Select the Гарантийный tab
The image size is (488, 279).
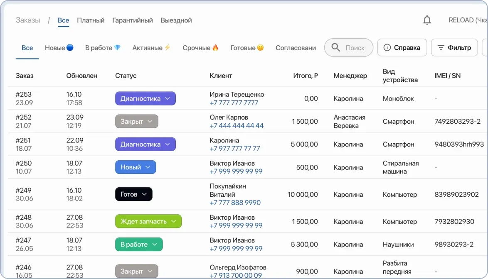click(x=132, y=20)
